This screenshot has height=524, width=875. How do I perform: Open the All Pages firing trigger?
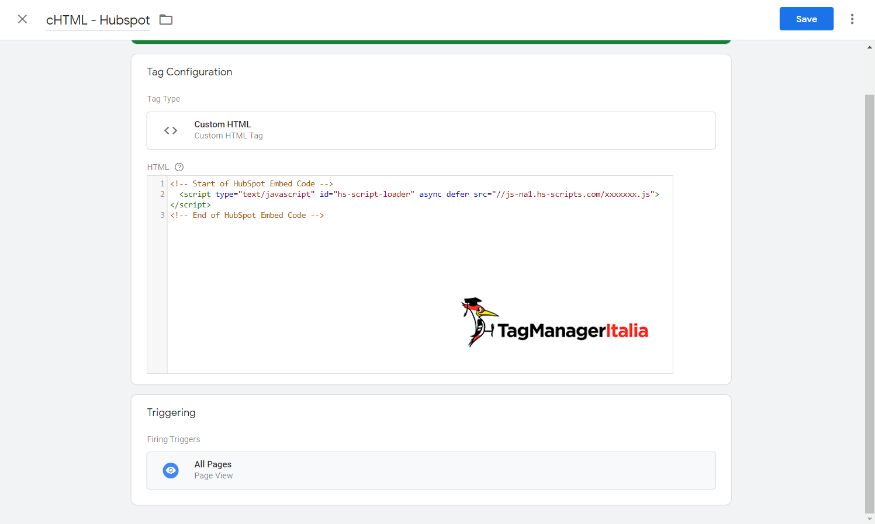(431, 470)
